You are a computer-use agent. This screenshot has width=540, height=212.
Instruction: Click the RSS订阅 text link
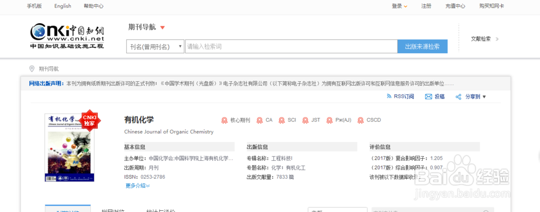404,97
